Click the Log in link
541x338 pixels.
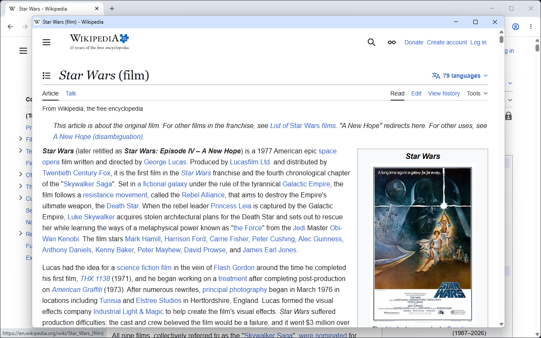[478, 42]
